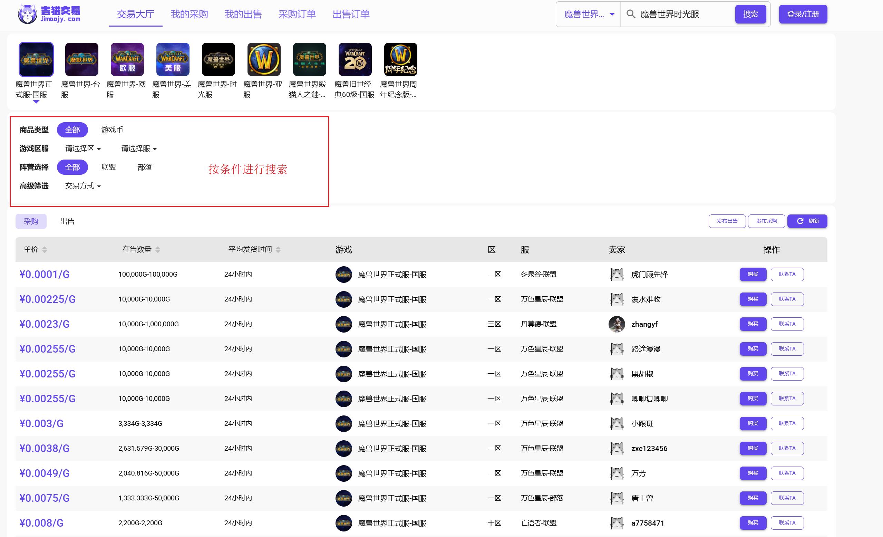Open the 魔兽世界-时光服 game icon
Viewport: 883px width, 537px height.
[218, 59]
